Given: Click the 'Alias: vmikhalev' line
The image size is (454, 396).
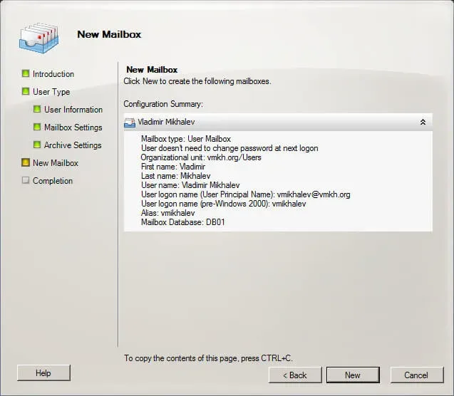Looking at the screenshot, I should [x=168, y=213].
